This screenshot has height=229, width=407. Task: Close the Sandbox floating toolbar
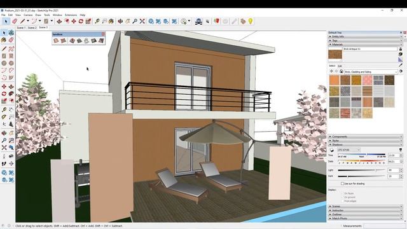tap(103, 34)
